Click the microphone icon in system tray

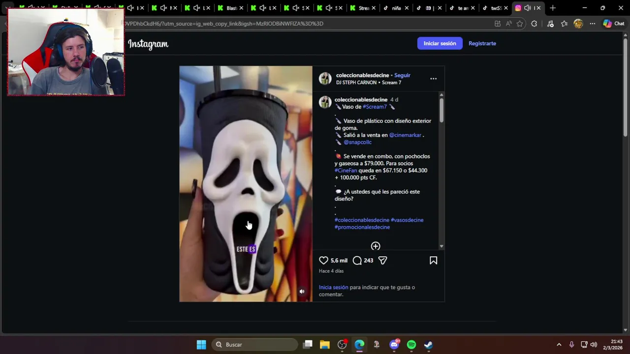coord(571,345)
